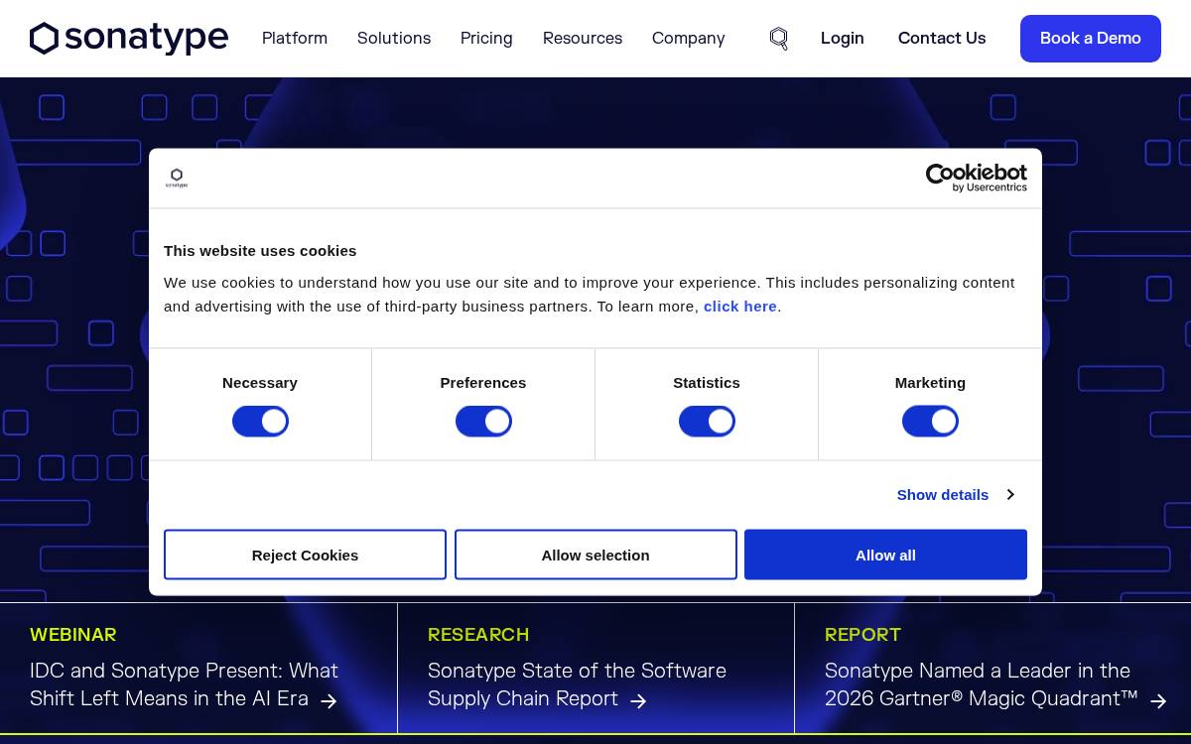Click Book a Demo button
The width and height of the screenshot is (1191, 744).
pos(1091,39)
